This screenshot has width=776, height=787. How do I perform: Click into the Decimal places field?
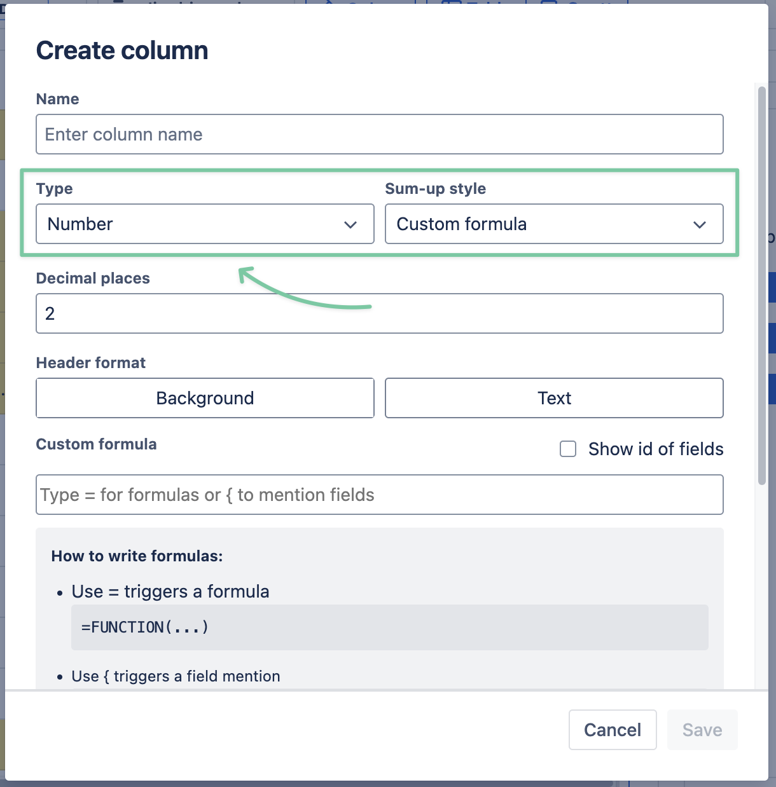[x=379, y=313]
